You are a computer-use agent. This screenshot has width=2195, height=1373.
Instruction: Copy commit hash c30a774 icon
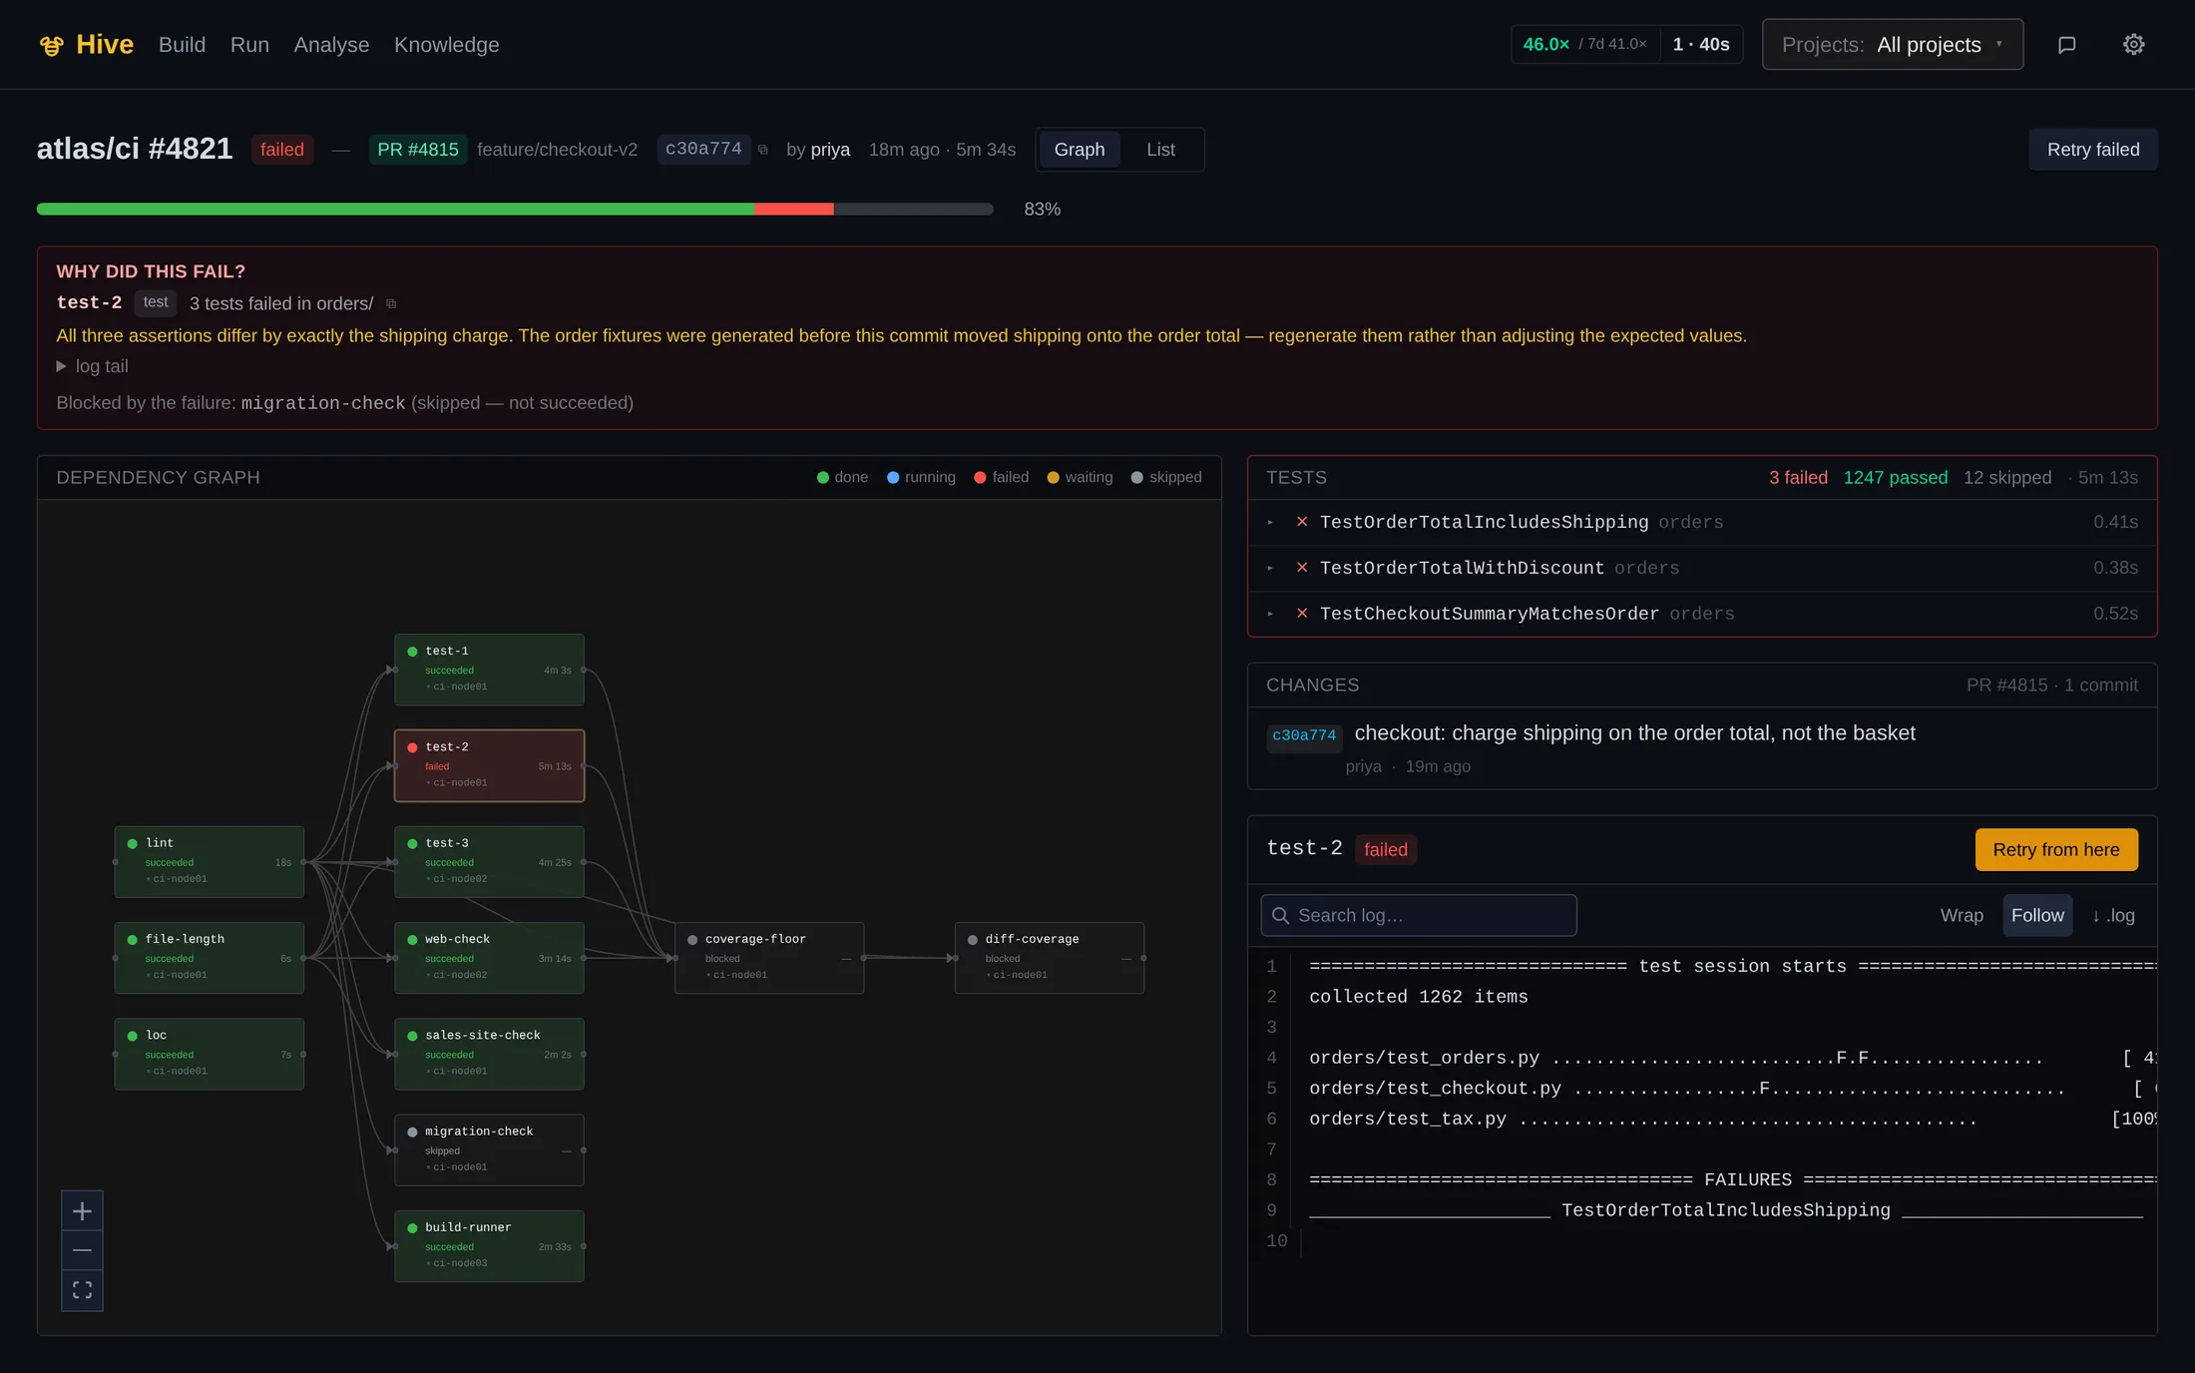point(763,150)
